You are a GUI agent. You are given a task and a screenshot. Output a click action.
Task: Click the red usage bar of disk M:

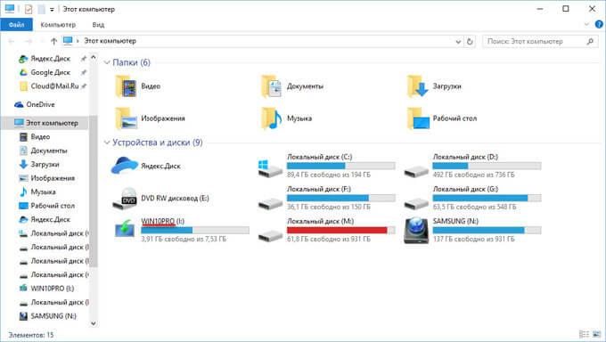(x=340, y=231)
